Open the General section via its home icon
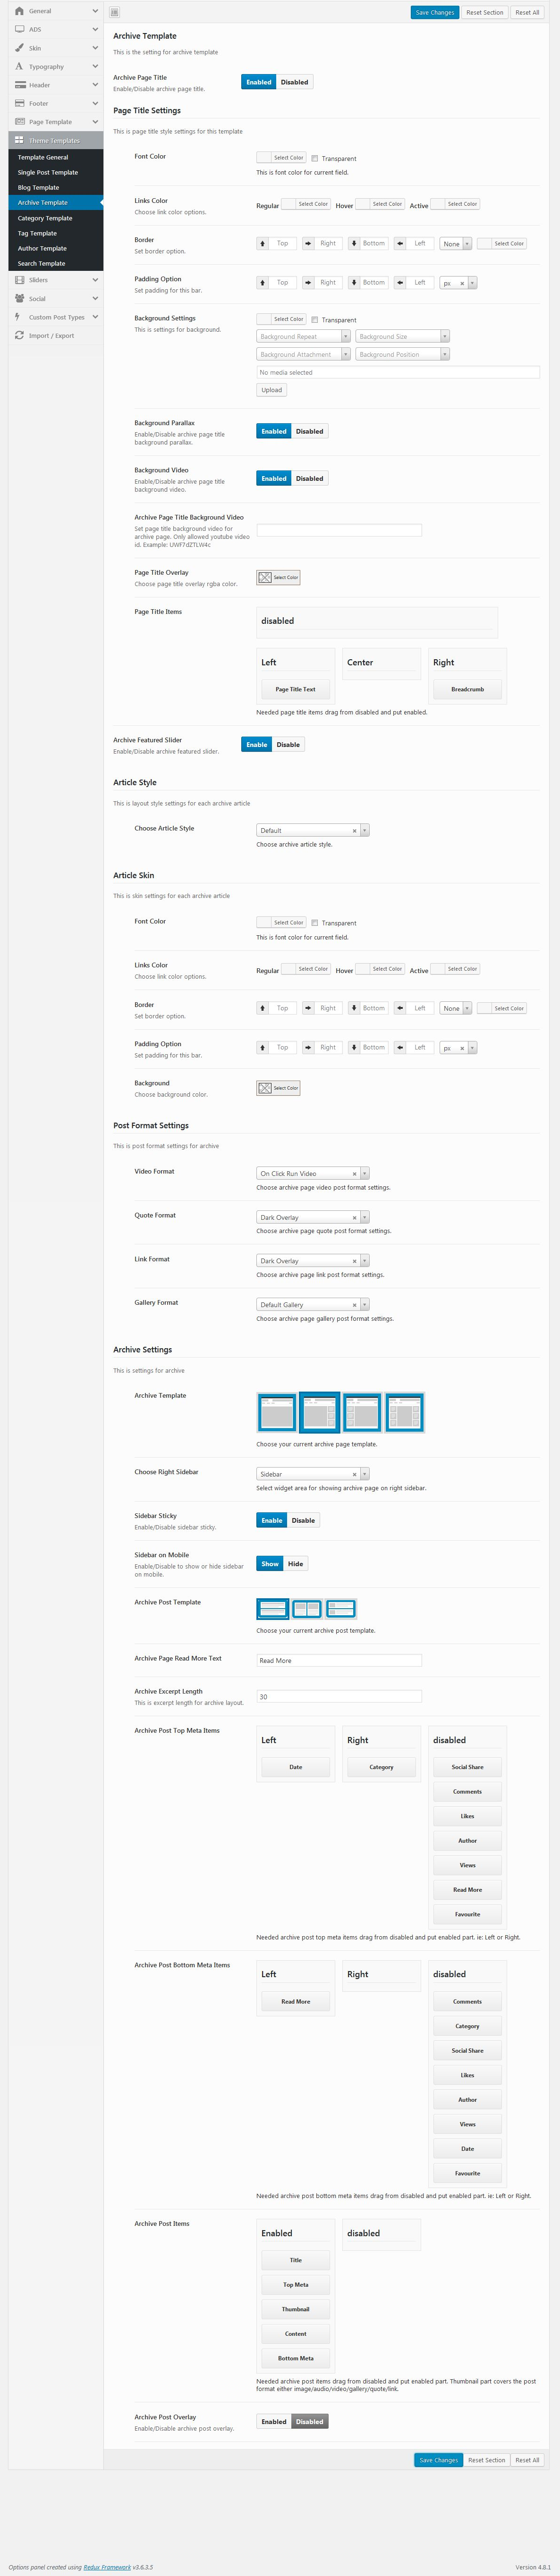This screenshot has width=560, height=2576. pos(19,11)
